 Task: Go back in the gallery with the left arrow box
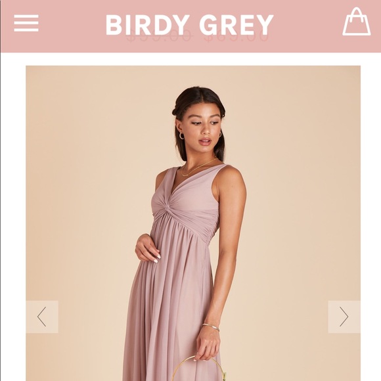tap(42, 317)
